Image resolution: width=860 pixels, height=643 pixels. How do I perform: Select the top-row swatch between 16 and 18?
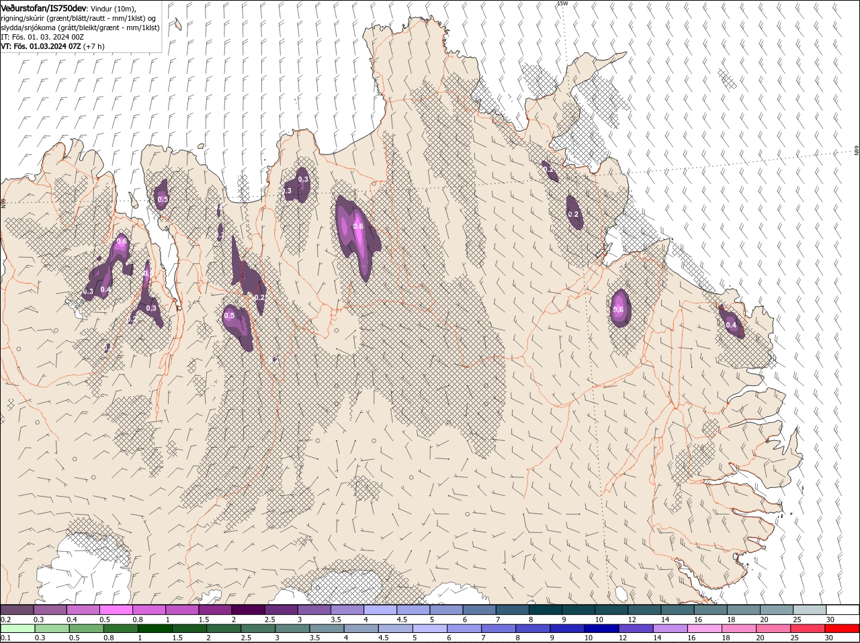710,609
